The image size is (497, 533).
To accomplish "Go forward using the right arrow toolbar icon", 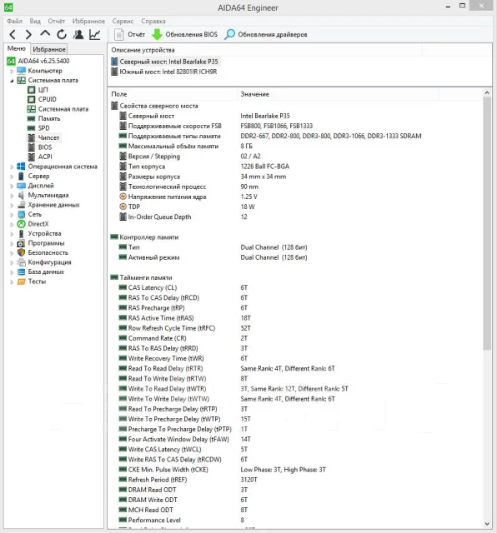I will pyautogui.click(x=28, y=34).
